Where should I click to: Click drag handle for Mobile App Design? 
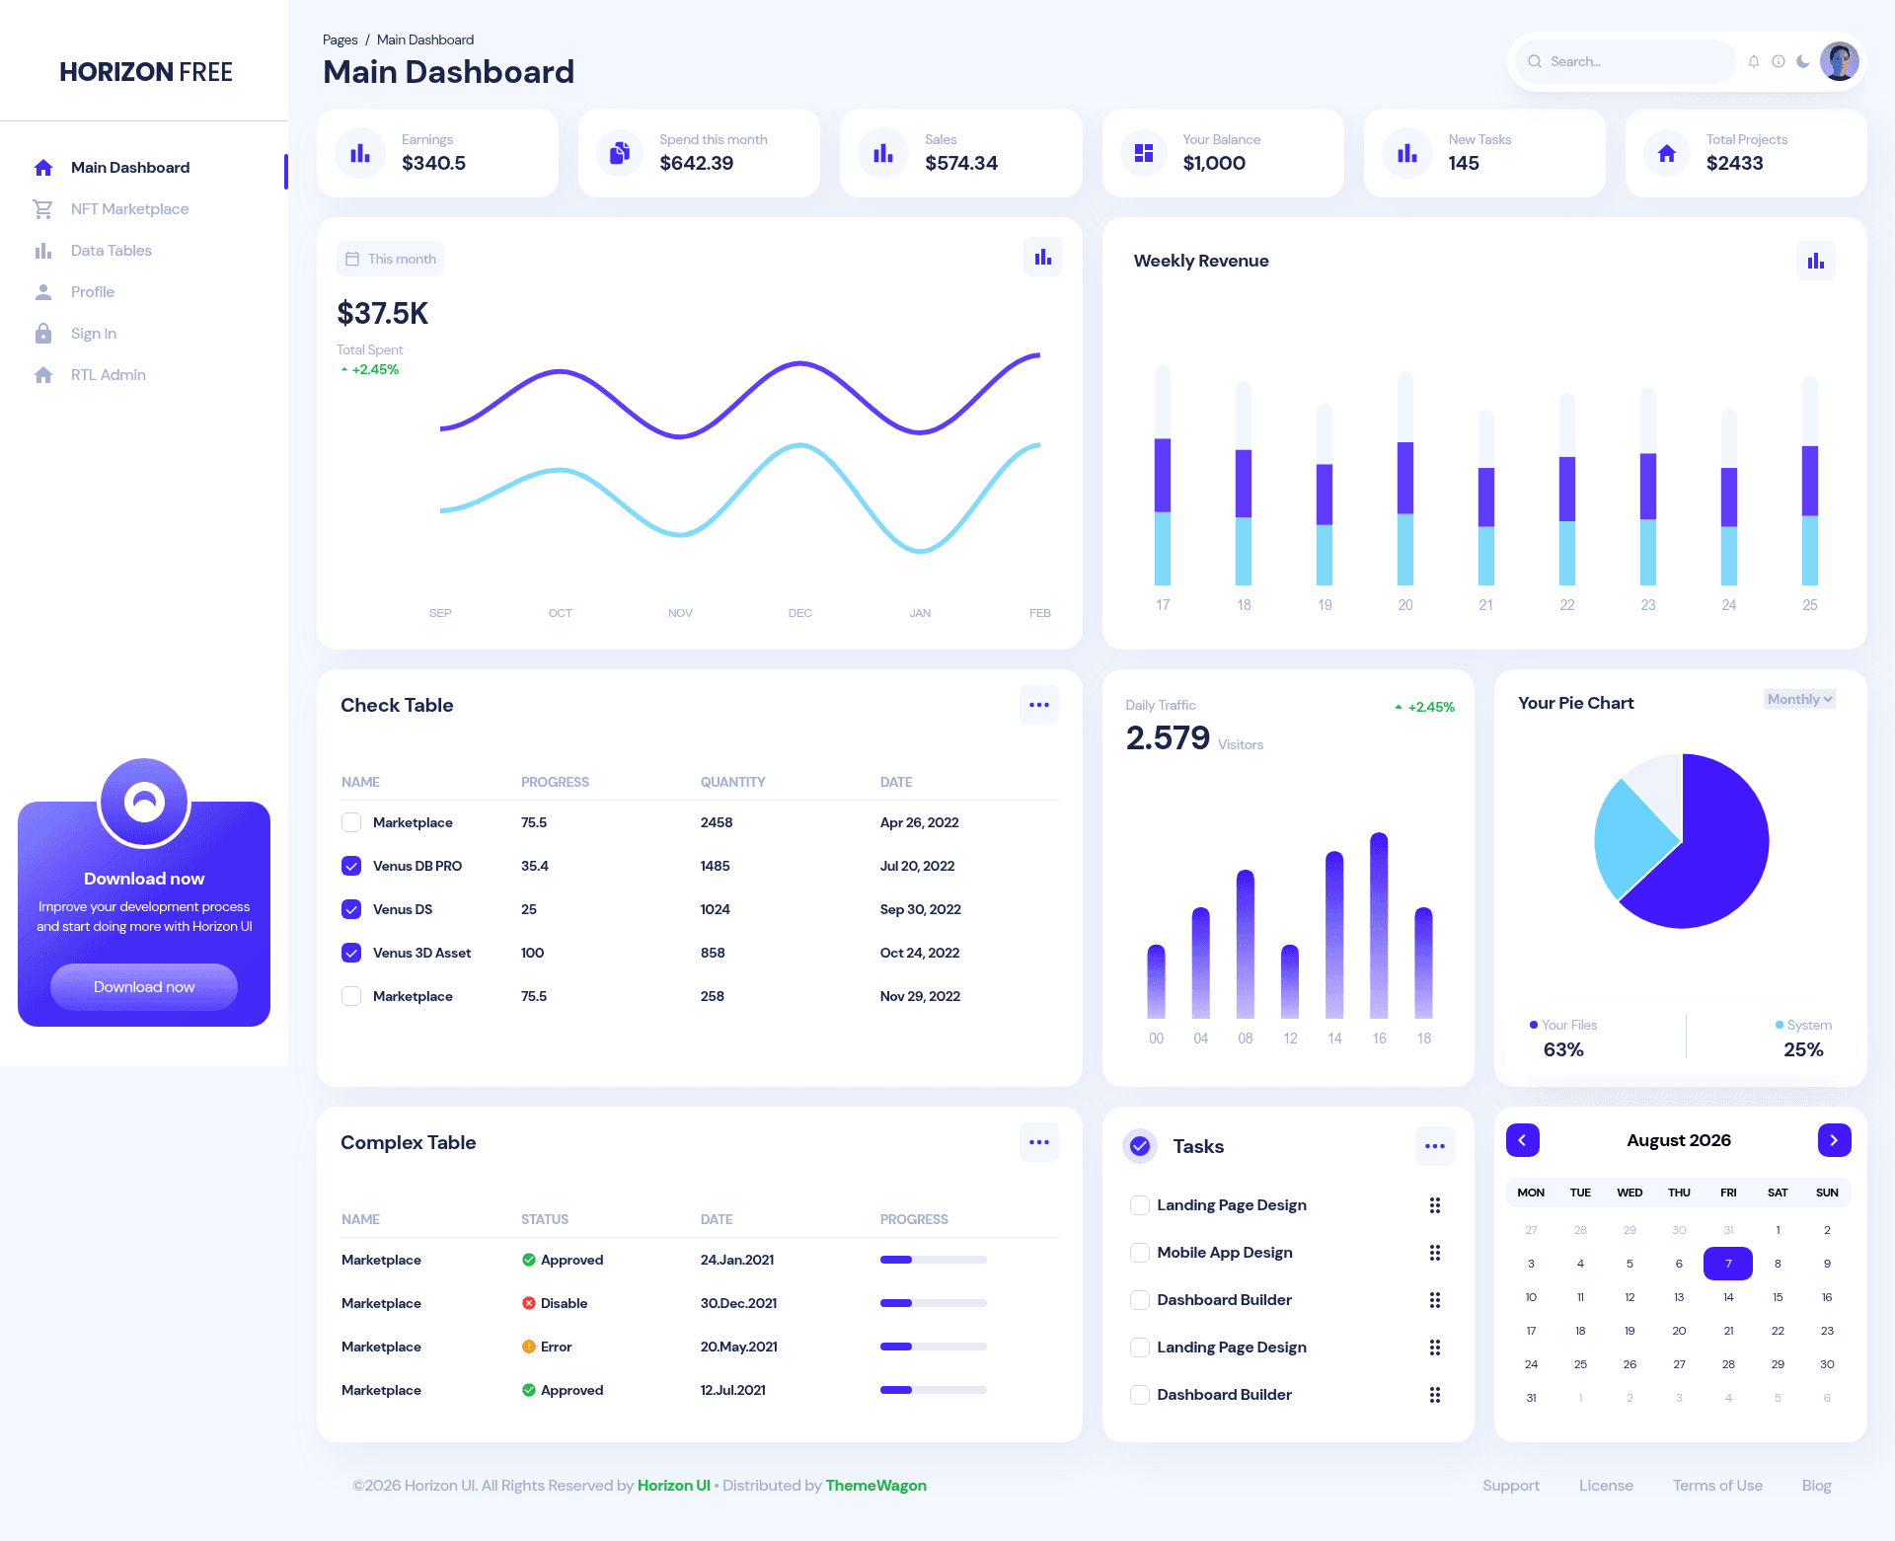1435,1253
